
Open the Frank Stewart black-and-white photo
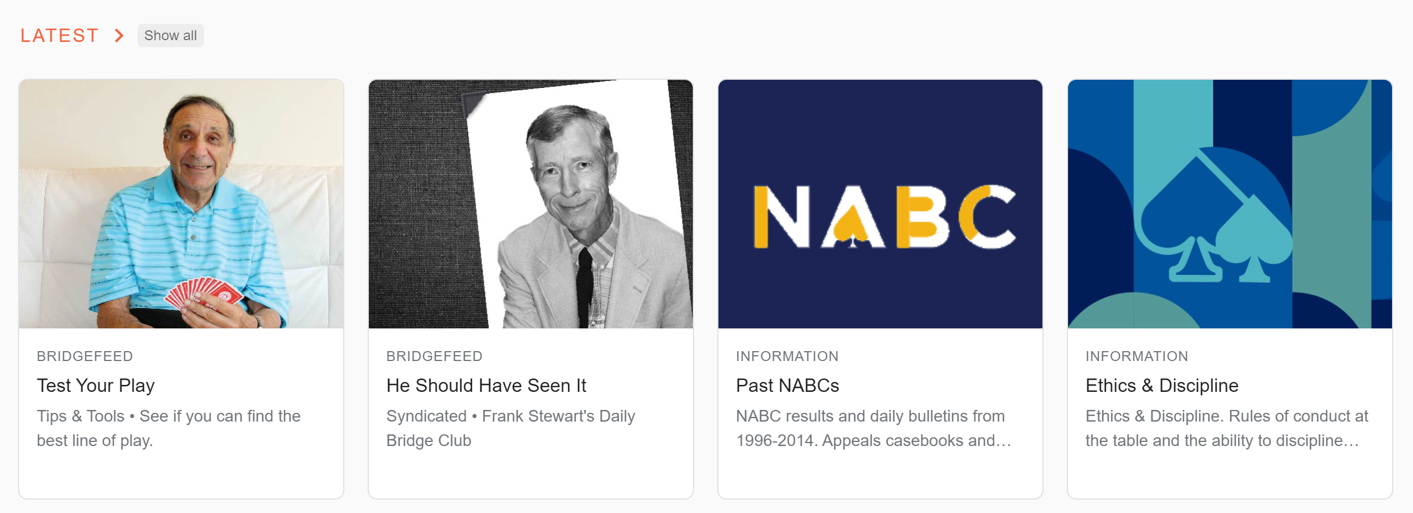tap(531, 204)
